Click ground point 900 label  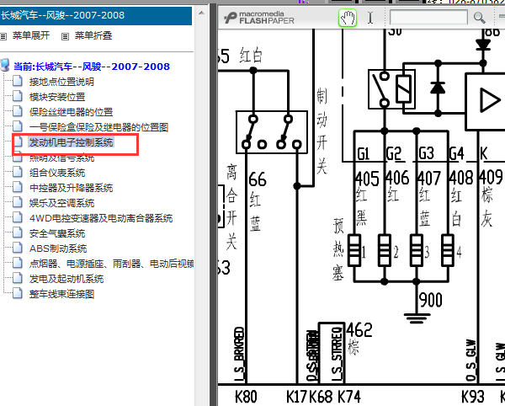[x=431, y=300]
